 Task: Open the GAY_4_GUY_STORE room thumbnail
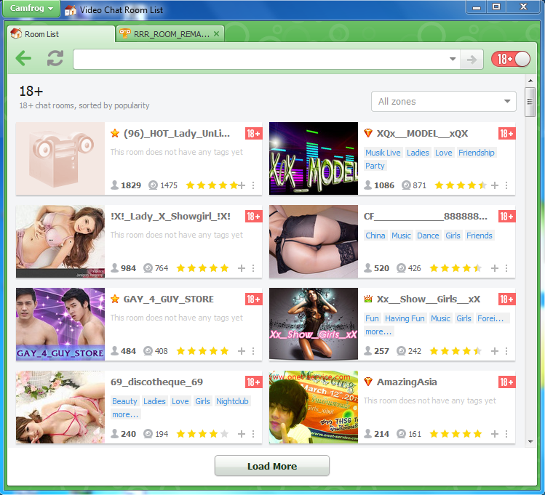pyautogui.click(x=60, y=324)
